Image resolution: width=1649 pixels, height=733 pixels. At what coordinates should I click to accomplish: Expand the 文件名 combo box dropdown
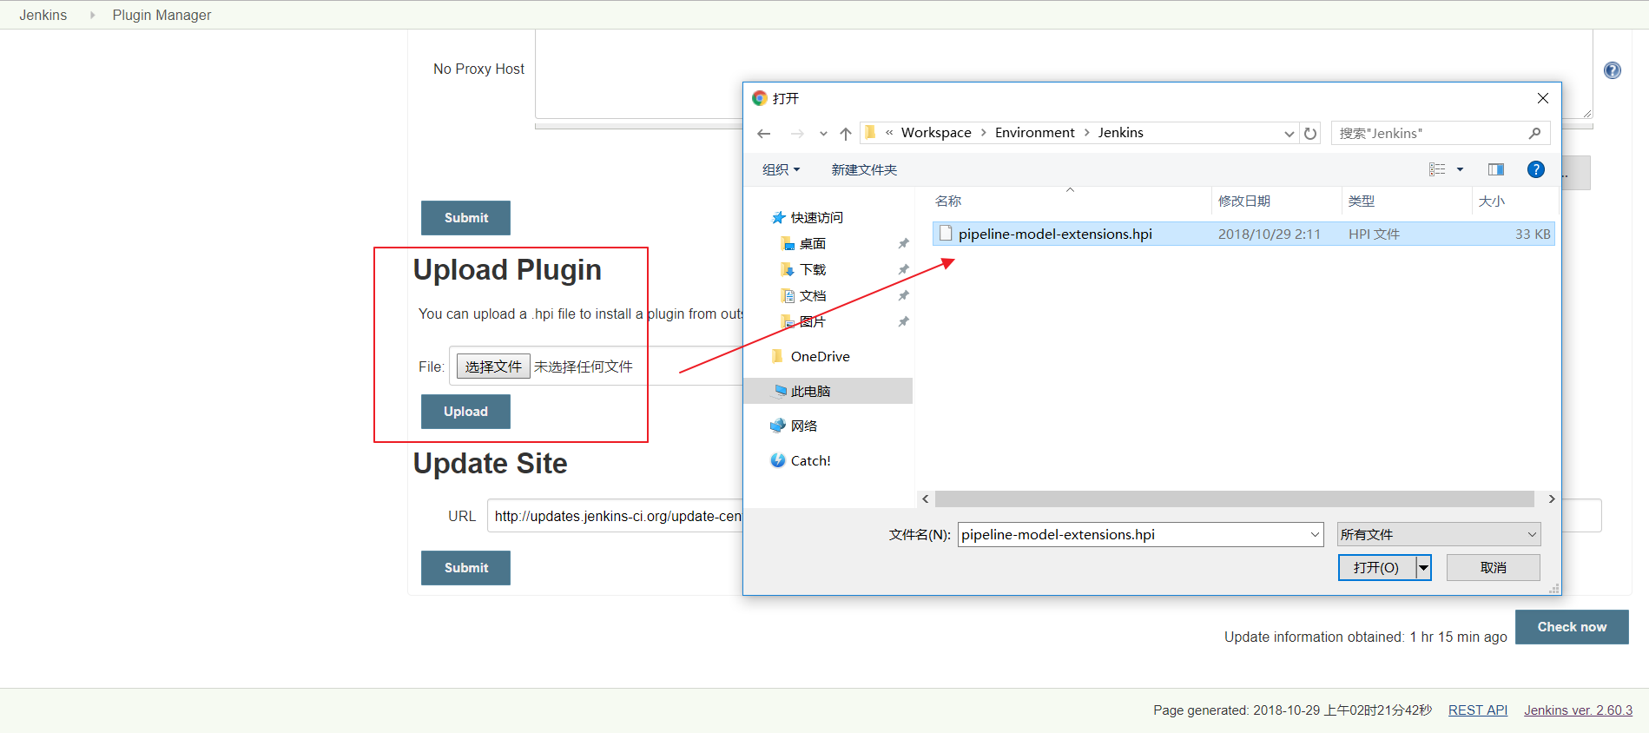[x=1315, y=534]
